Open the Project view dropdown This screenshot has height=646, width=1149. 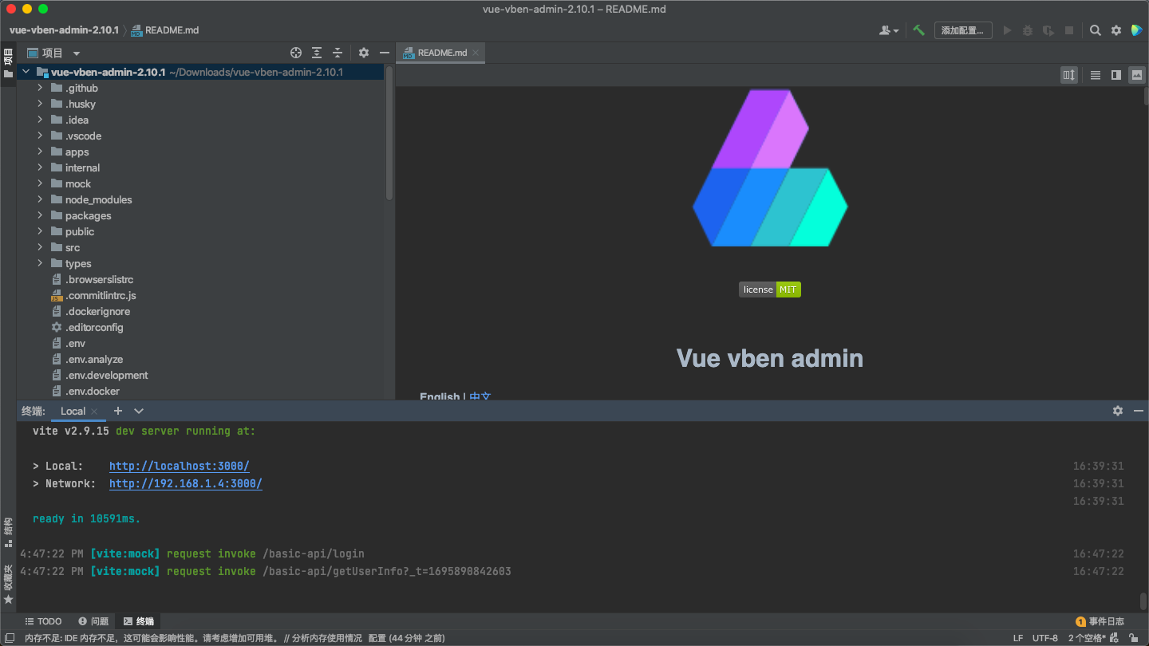pyautogui.click(x=76, y=53)
